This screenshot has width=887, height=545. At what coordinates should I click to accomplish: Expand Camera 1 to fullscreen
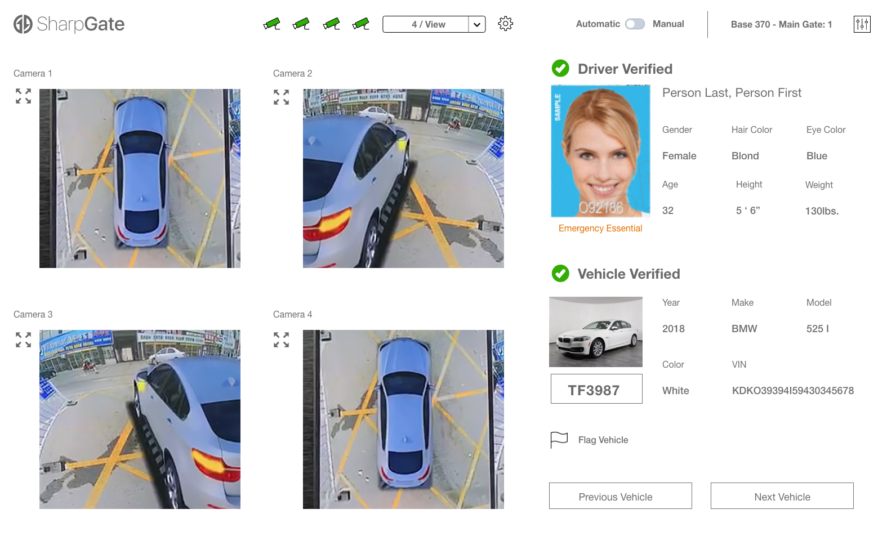click(x=23, y=96)
